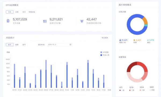This screenshot has width=161, height=97.
Task: Switch to the 本周 time filter tab
Action: tap(17, 12)
